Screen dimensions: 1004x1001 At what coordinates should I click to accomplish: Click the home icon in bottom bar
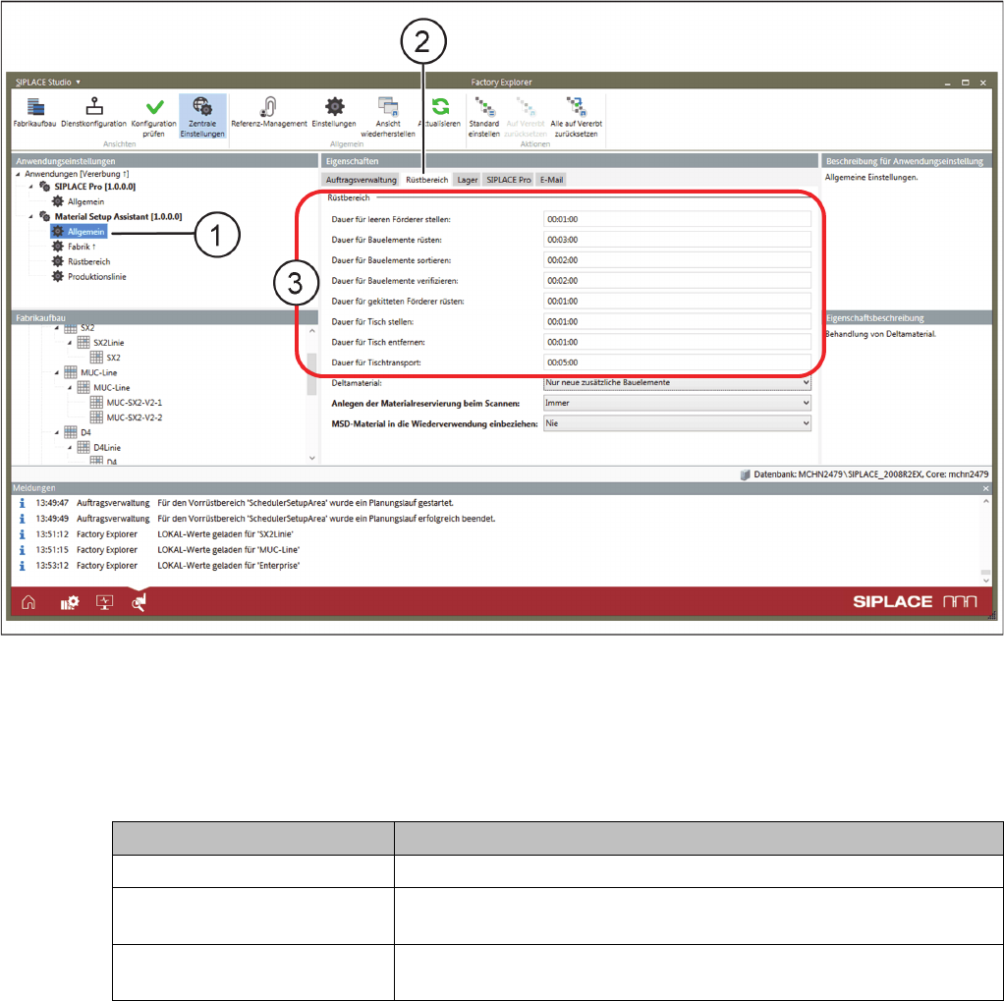tap(28, 602)
